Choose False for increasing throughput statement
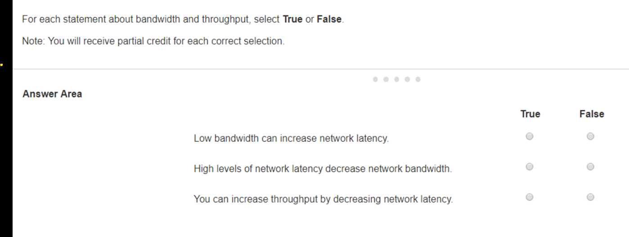This screenshot has height=237, width=629. pos(590,197)
